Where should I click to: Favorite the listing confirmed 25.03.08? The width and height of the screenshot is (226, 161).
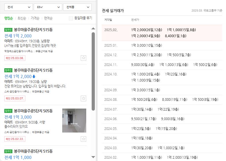point(84,58)
